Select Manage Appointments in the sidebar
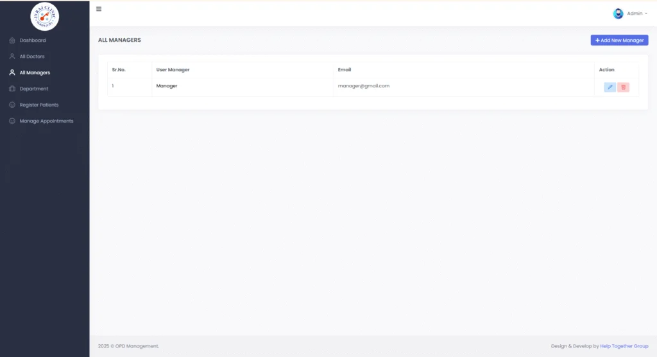Viewport: 657px width, 357px height. 46,121
